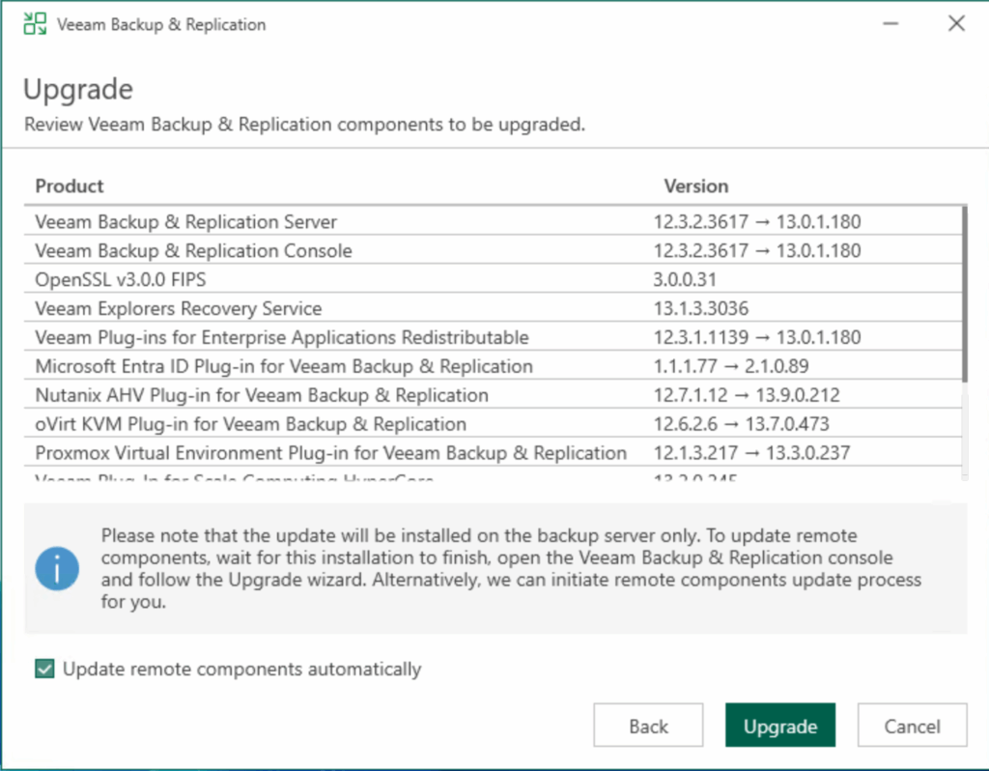989x771 pixels.
Task: Click the Version column header
Action: 695,186
